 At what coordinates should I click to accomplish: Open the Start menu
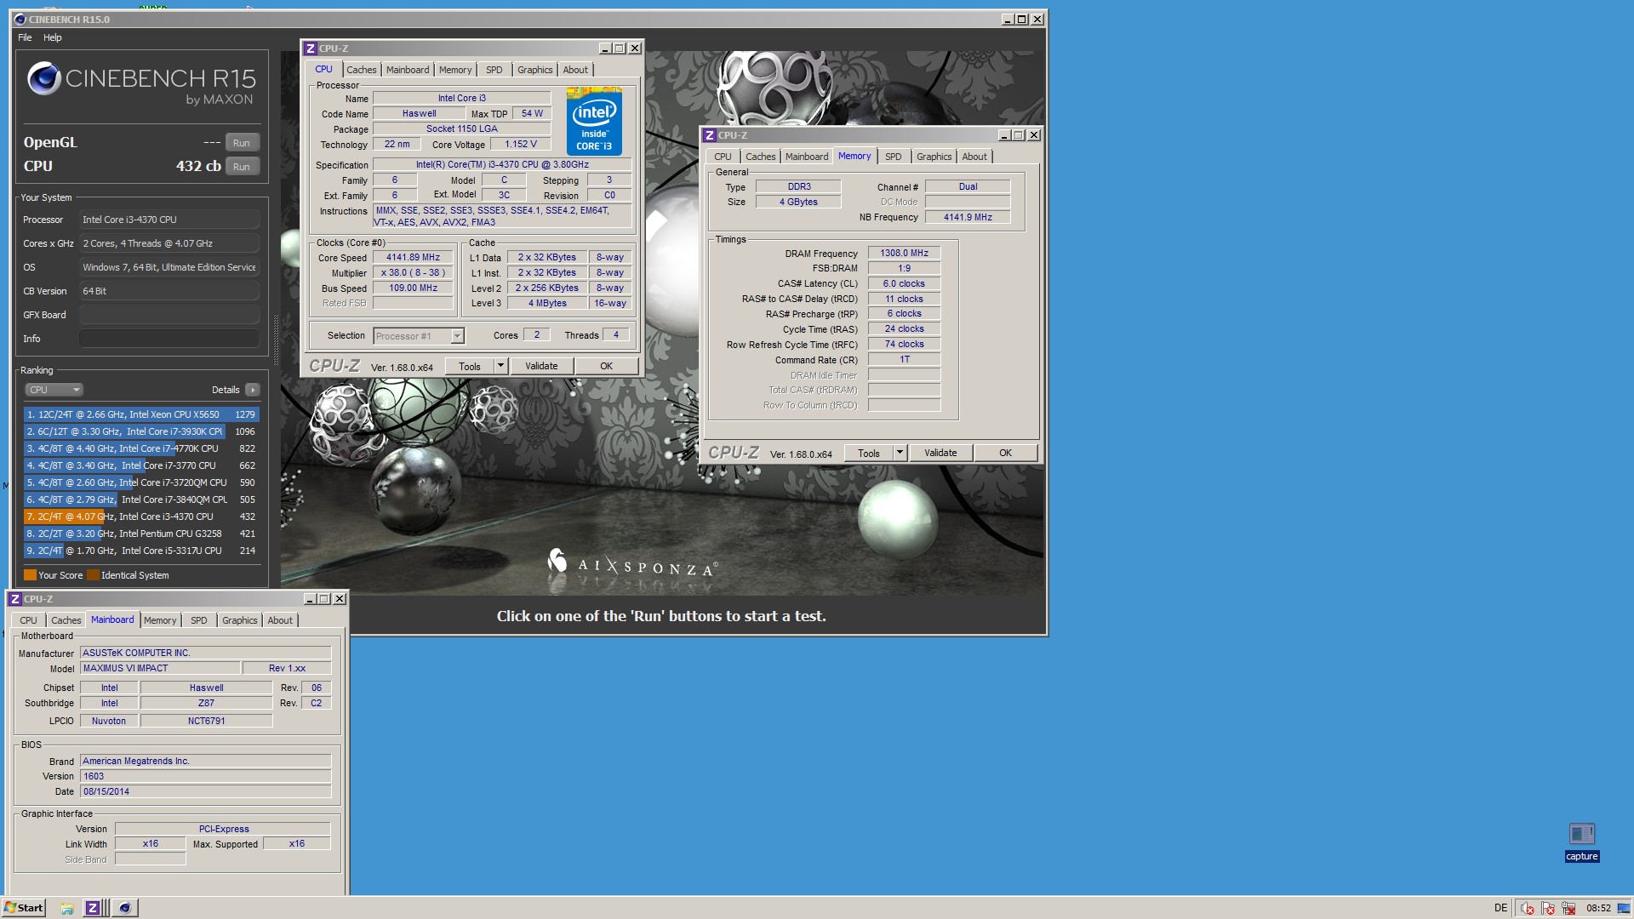(24, 908)
